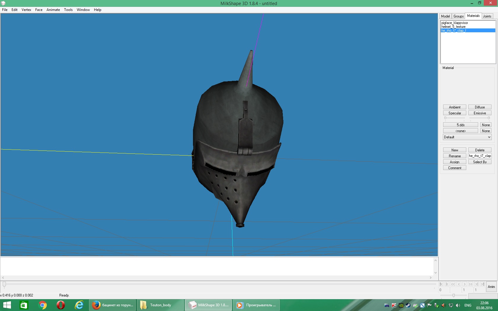498x311 pixels.
Task: Click the red audio speaker tray icon
Action: (443, 305)
